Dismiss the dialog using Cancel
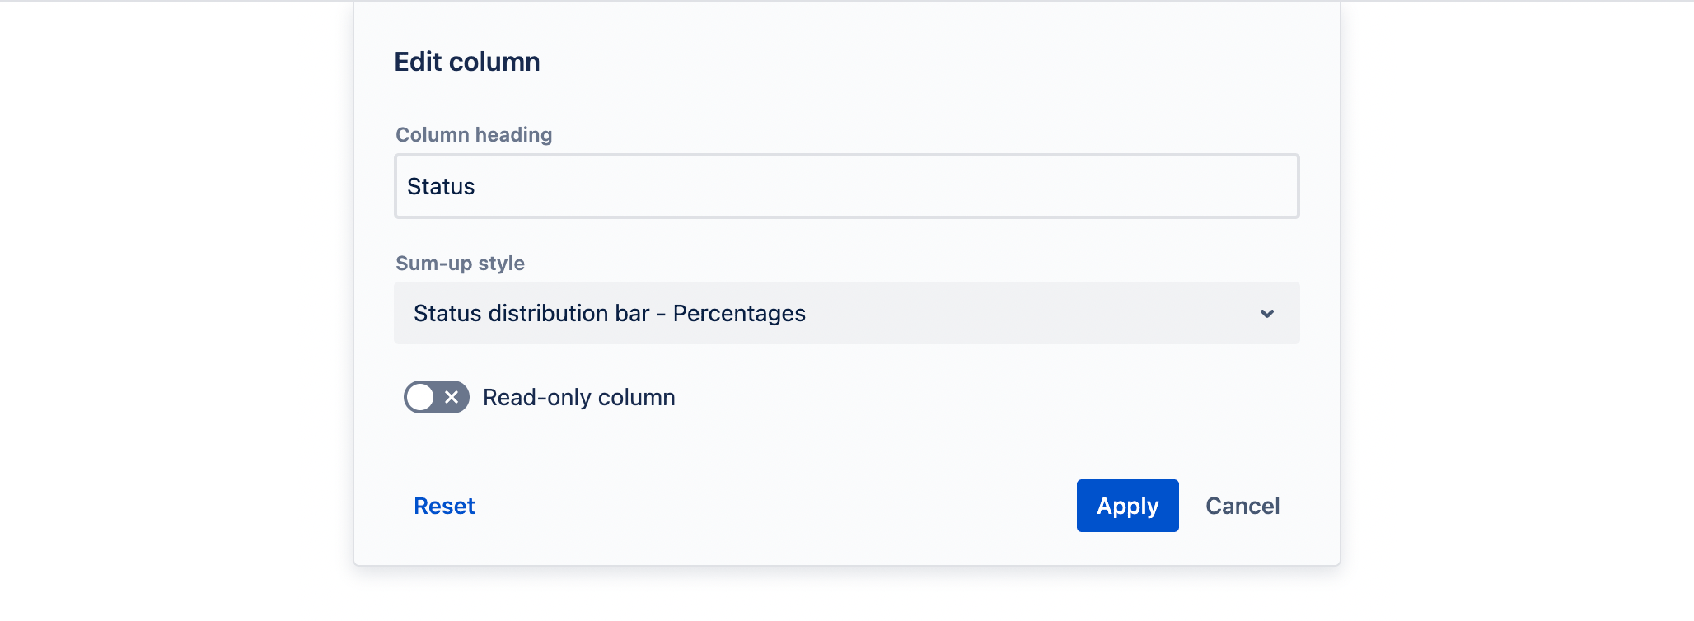Image resolution: width=1694 pixels, height=621 pixels. coord(1242,506)
